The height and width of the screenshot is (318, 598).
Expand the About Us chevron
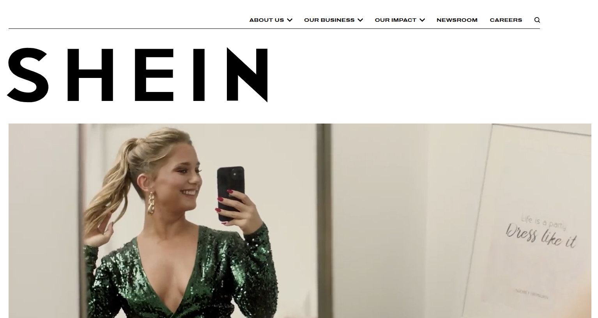pos(290,20)
